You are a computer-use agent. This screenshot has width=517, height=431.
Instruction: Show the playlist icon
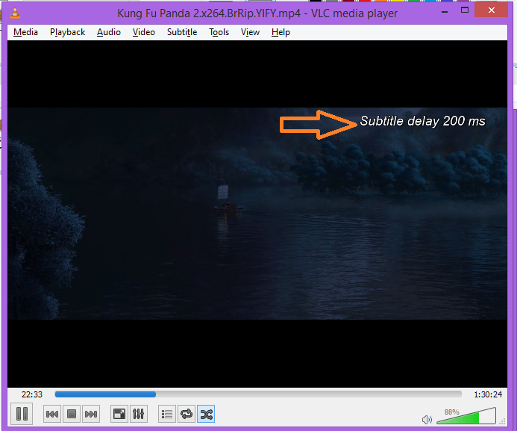[167, 414]
